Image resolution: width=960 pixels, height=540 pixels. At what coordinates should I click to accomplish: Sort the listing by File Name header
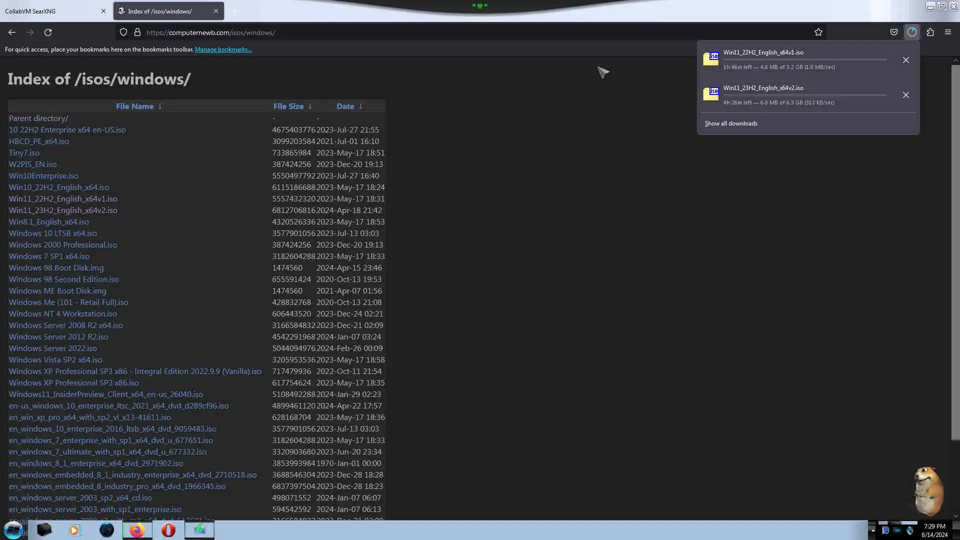(134, 106)
